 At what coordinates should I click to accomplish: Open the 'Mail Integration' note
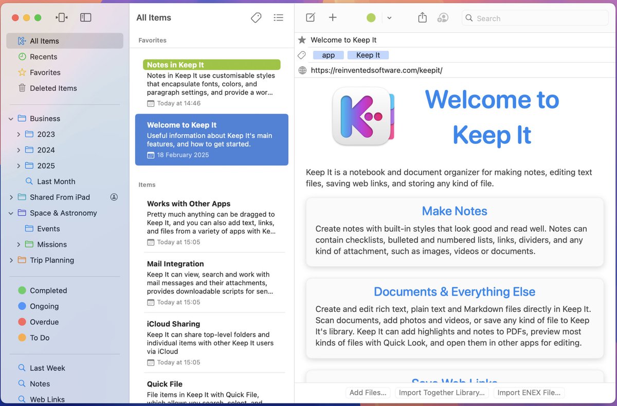coord(212,282)
